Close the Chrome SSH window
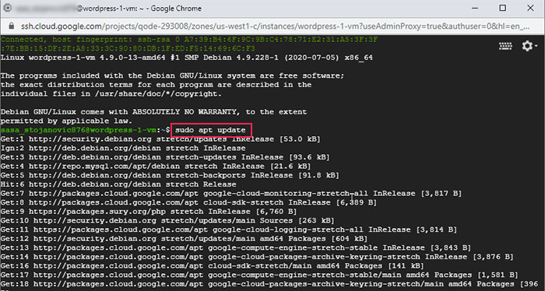Viewport: 545px width, 291px height. click(x=530, y=8)
